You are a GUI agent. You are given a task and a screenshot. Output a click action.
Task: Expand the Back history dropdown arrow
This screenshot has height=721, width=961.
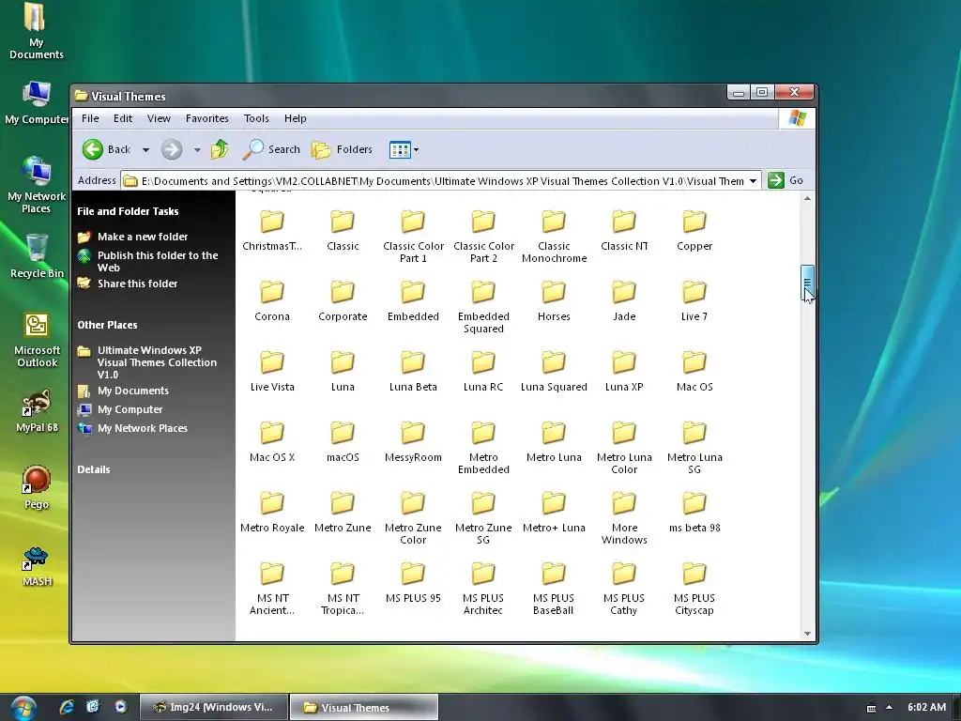coord(145,149)
